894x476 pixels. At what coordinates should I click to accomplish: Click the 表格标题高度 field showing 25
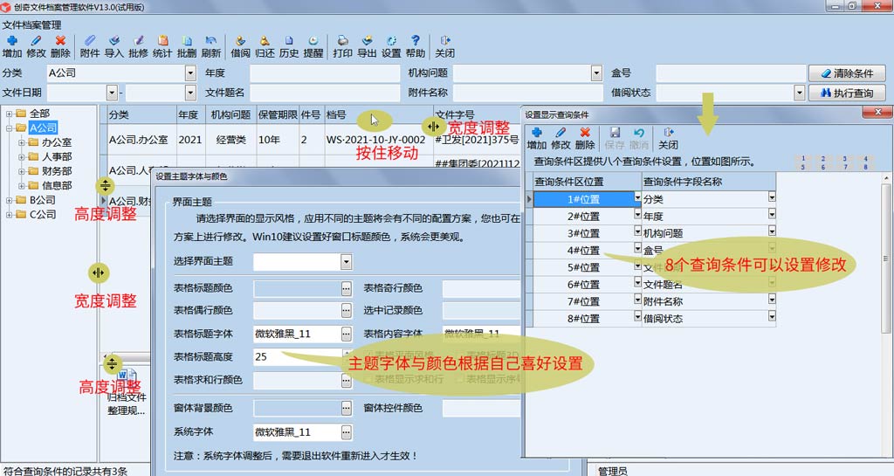297,357
